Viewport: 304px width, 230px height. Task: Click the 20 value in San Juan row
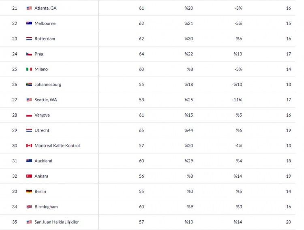click(x=289, y=222)
